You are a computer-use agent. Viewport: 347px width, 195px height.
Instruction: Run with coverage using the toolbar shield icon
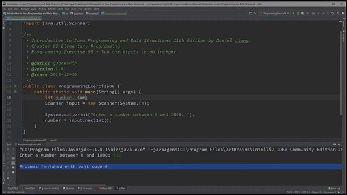(x=303, y=13)
